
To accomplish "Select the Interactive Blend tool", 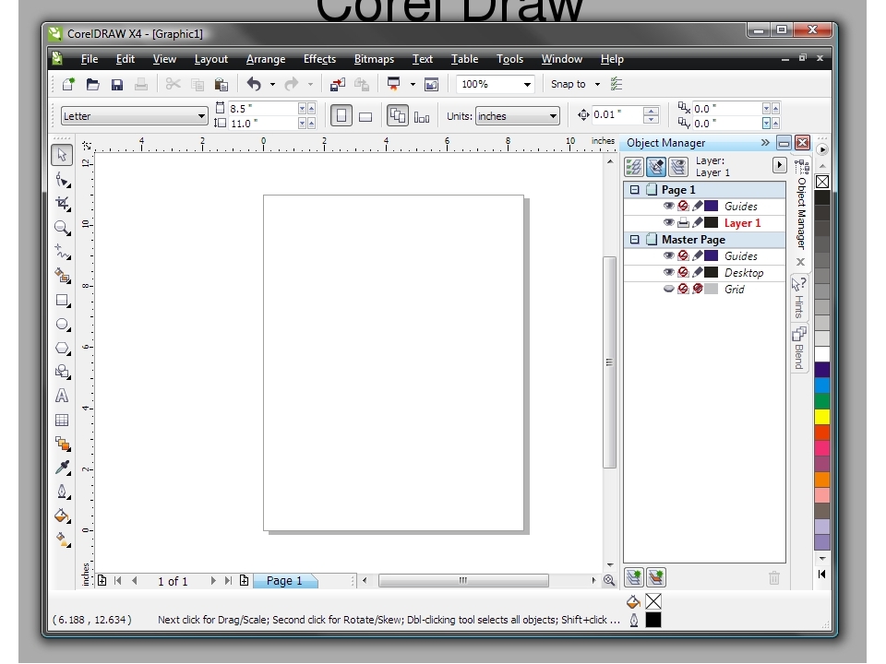I will [x=62, y=444].
